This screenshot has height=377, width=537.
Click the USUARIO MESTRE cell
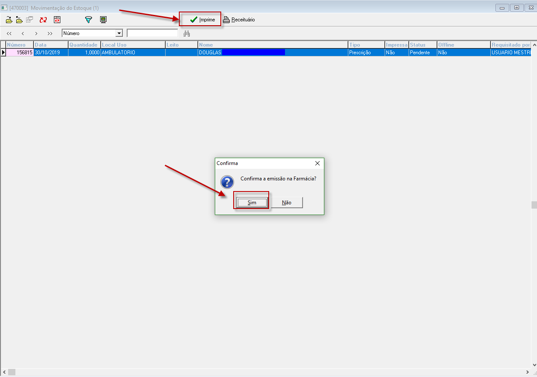(510, 53)
